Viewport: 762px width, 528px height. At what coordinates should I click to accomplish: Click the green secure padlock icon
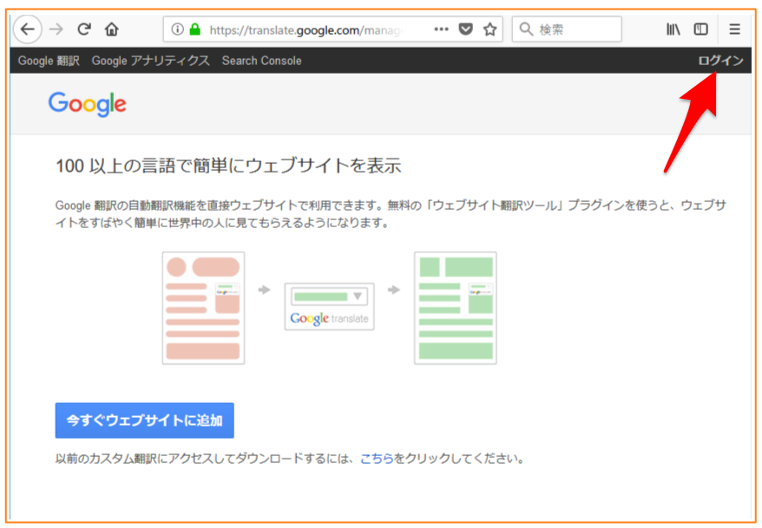[195, 29]
